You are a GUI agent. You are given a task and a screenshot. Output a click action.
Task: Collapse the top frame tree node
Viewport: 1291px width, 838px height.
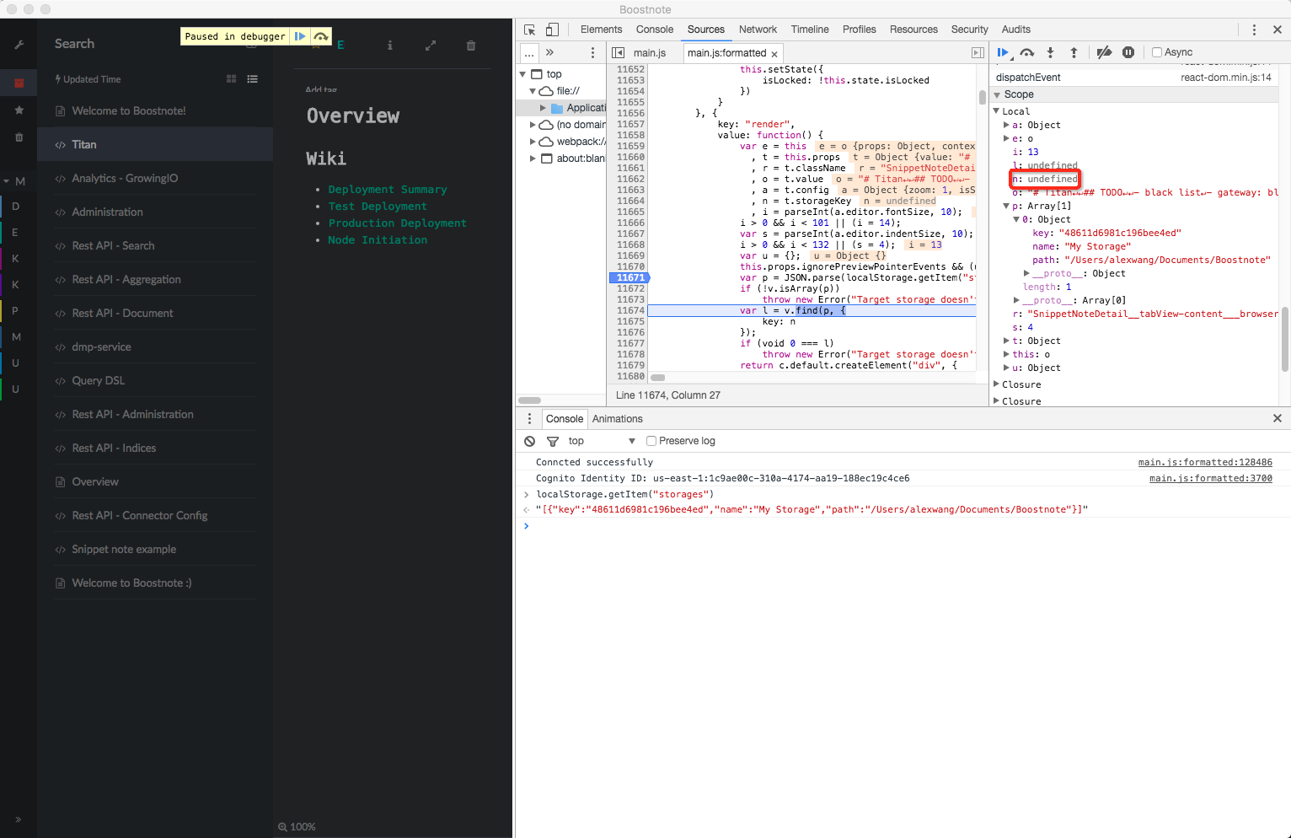point(523,74)
